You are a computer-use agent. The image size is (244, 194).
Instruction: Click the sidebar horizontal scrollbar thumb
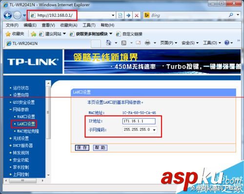point(23,180)
